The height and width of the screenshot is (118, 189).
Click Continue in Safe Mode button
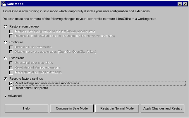(x=72, y=108)
